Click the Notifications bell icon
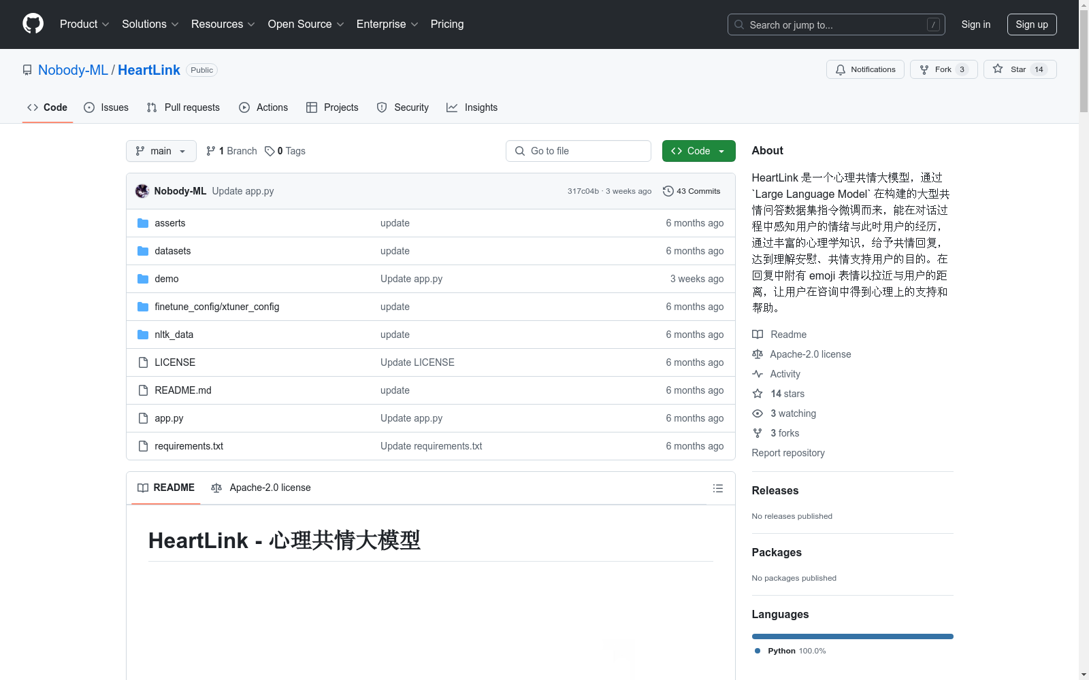This screenshot has width=1089, height=680. tap(840, 69)
